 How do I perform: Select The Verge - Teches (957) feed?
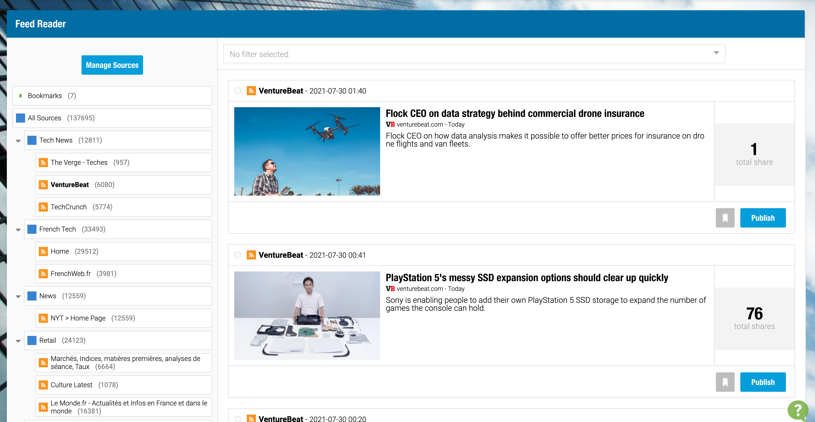coord(123,163)
